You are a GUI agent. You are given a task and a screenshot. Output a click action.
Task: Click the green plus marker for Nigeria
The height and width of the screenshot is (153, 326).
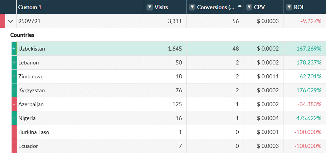click(14, 118)
